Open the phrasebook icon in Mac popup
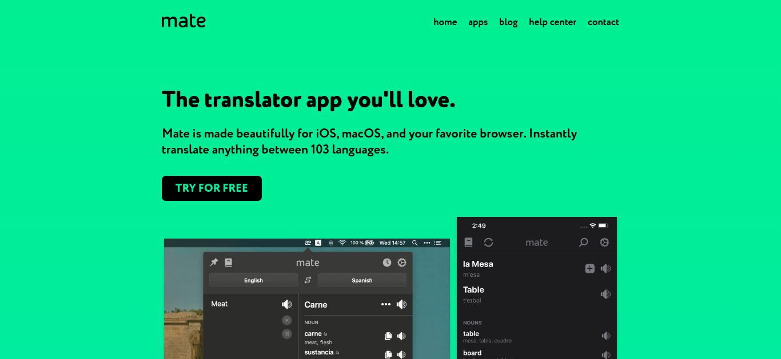The image size is (781, 359). [x=228, y=263]
